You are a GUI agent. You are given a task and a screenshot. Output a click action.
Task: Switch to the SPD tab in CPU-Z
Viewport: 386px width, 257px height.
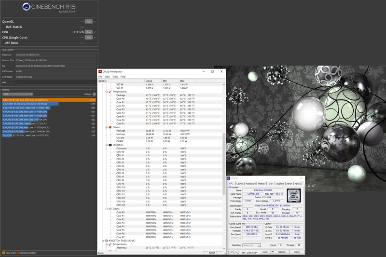[x=271, y=184]
